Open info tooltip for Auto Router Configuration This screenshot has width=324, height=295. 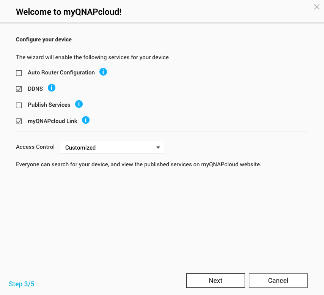[103, 72]
